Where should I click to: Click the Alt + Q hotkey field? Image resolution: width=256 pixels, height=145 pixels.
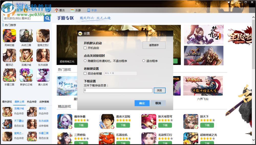pyautogui.click(x=121, y=74)
